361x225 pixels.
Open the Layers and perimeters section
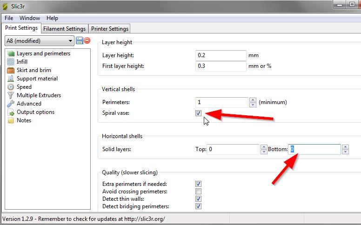click(x=43, y=53)
